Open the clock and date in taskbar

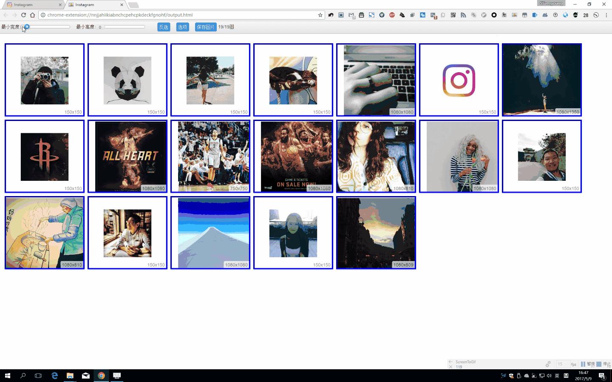583,376
